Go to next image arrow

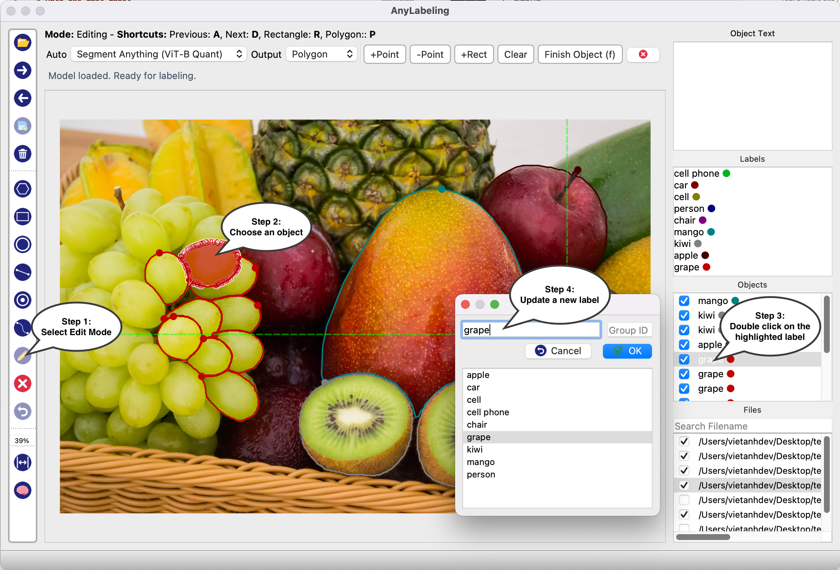(23, 70)
